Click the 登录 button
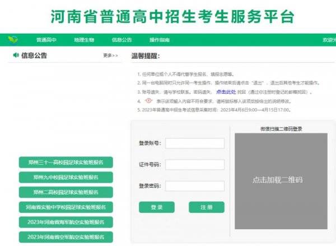The height and width of the screenshot is (246, 336). coord(157,207)
